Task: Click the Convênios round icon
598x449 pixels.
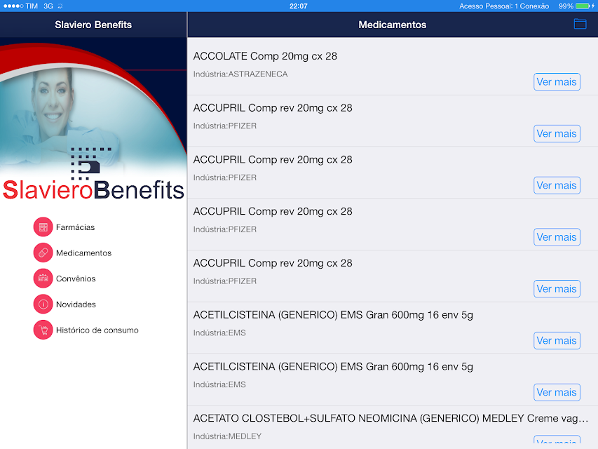Action: coord(43,279)
